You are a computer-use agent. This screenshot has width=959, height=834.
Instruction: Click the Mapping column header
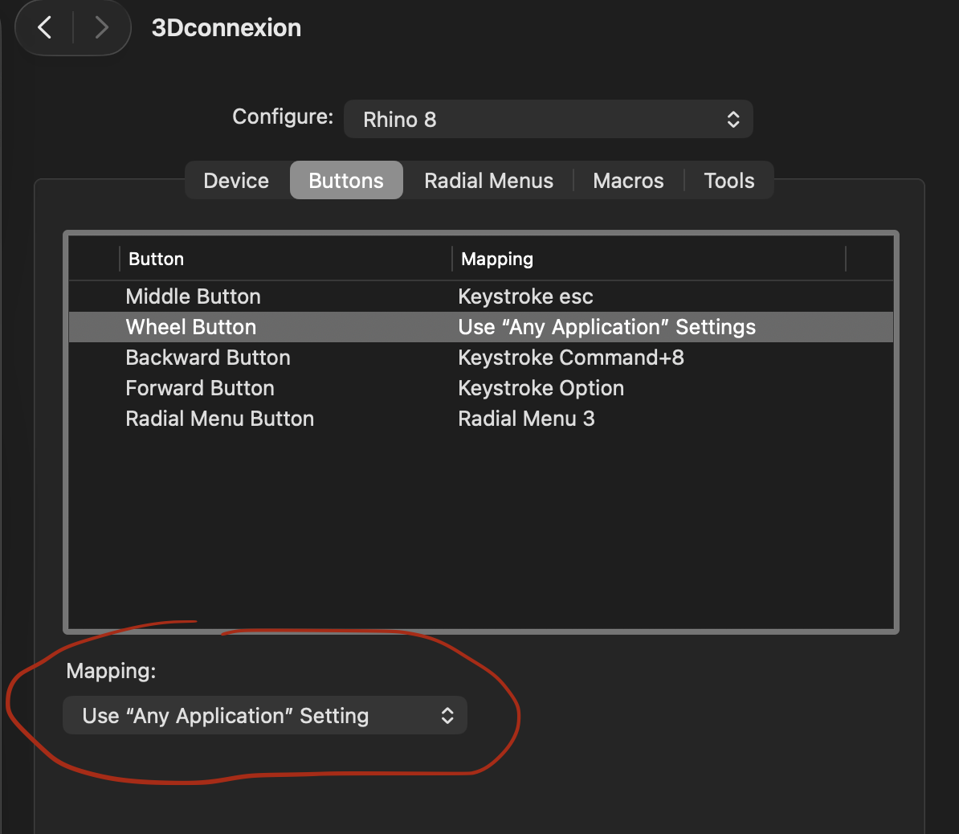(648, 259)
